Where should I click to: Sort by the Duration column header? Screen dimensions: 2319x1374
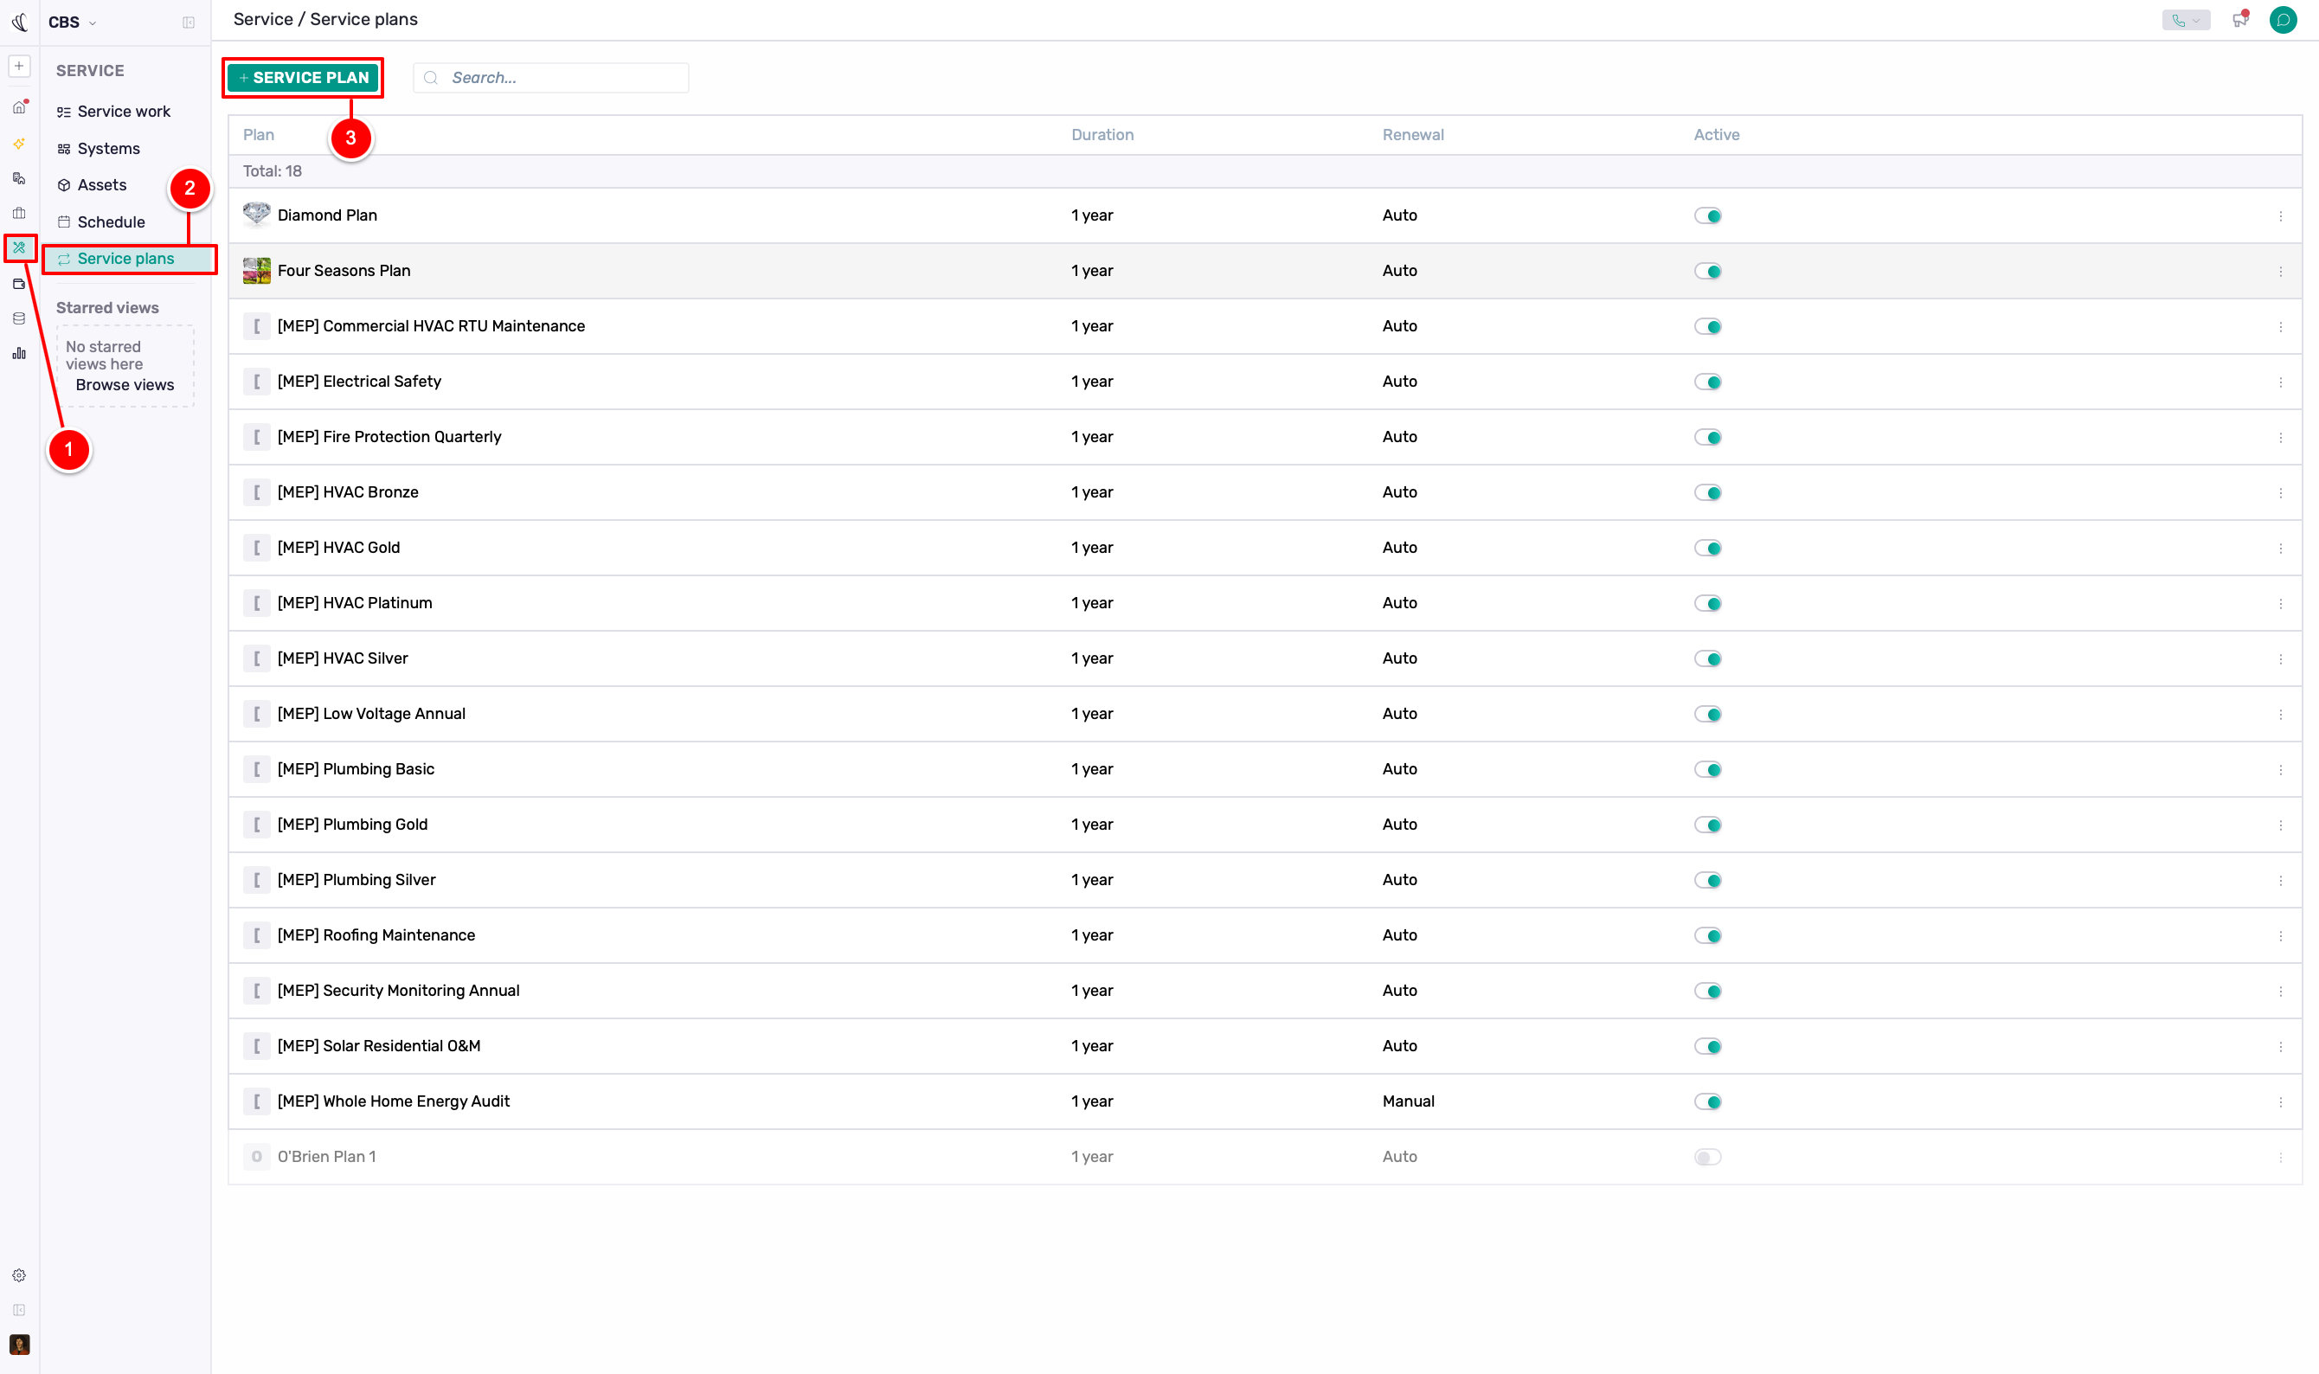click(x=1102, y=134)
